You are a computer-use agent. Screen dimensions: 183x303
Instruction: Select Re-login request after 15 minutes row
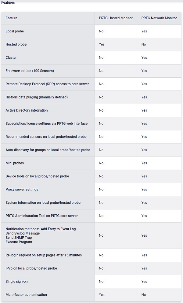coord(91,255)
